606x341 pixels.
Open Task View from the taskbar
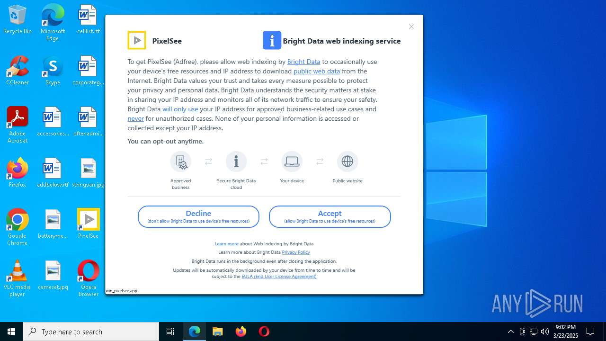[170, 332]
